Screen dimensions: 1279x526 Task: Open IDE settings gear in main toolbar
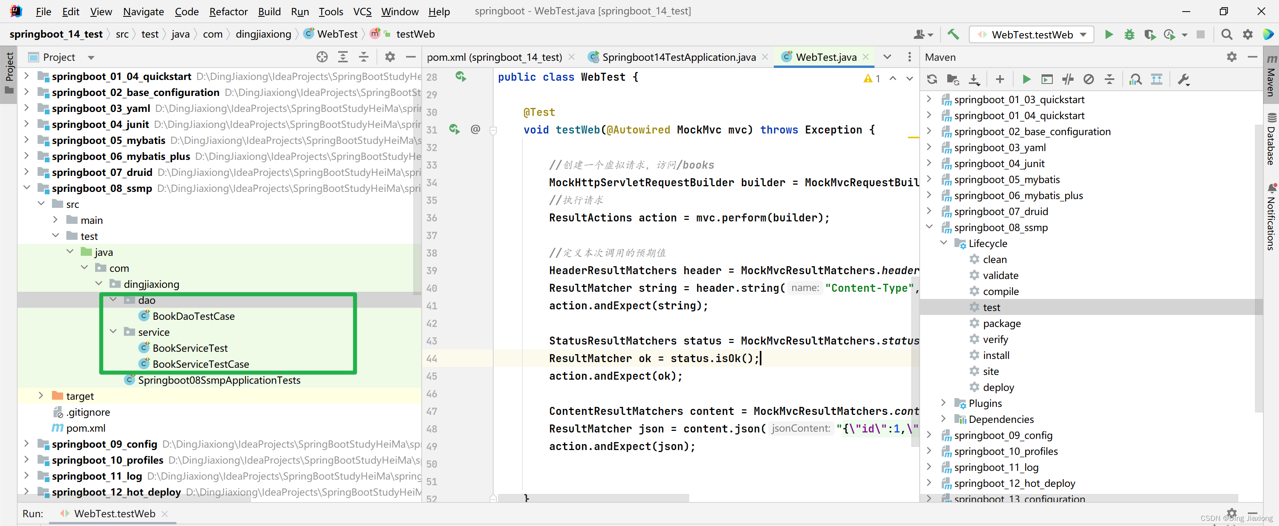(1247, 34)
